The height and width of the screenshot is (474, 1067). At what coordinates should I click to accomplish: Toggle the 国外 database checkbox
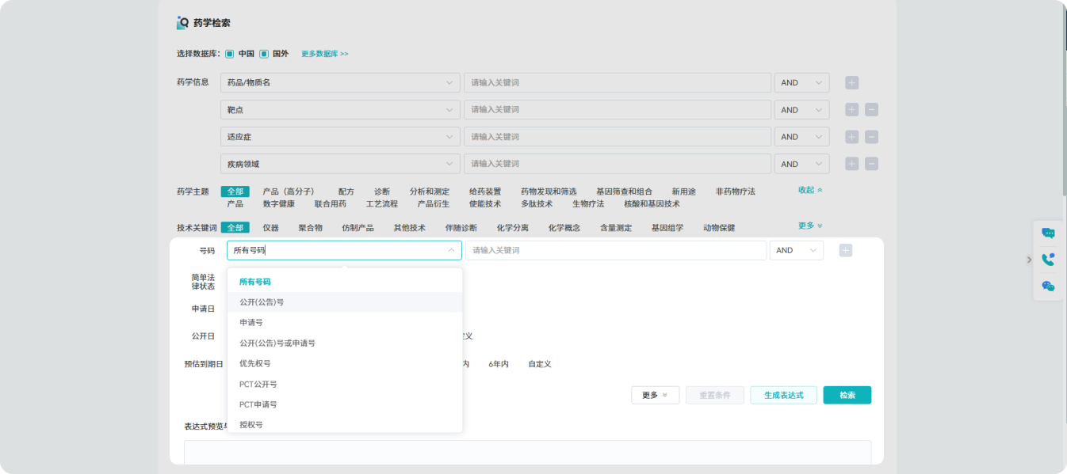[264, 54]
